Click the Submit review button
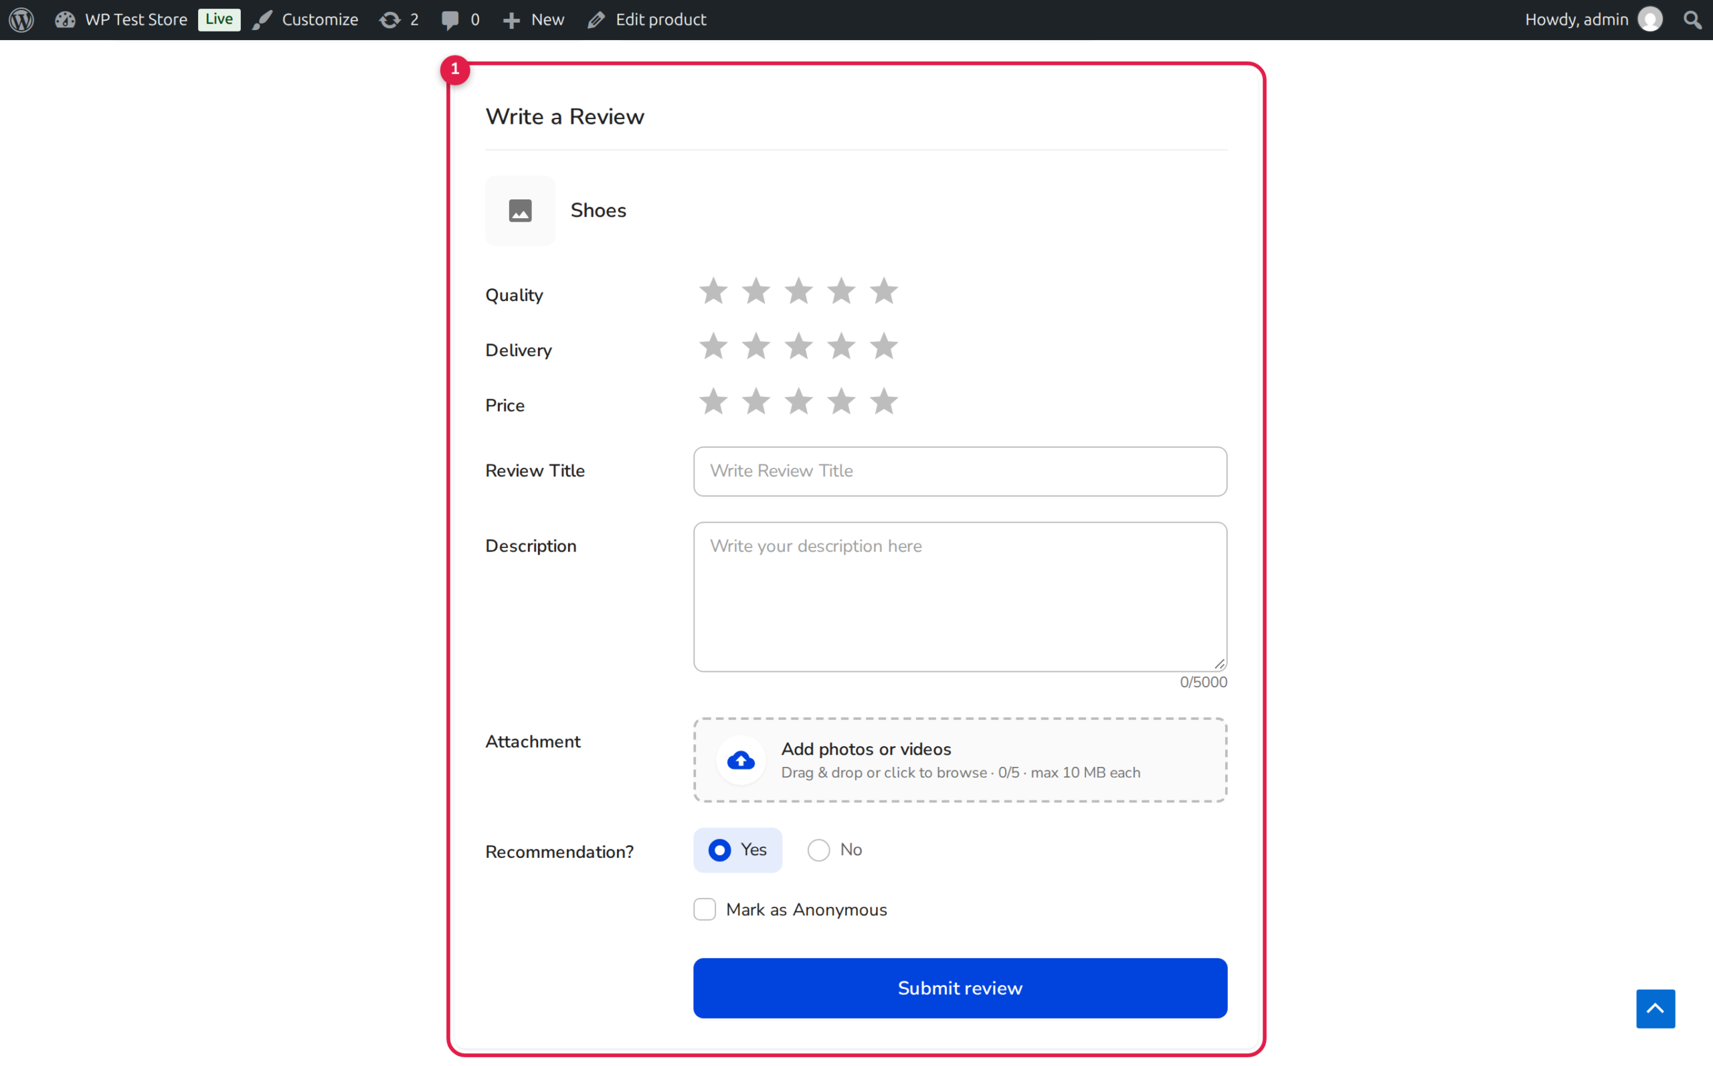1713x1066 pixels. coord(960,988)
